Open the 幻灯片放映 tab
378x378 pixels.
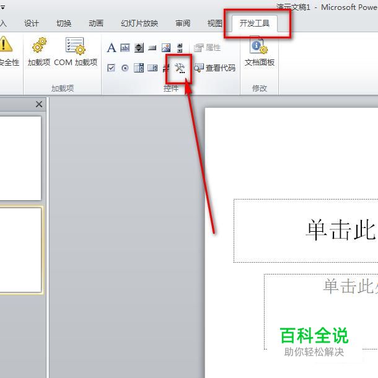pos(139,24)
